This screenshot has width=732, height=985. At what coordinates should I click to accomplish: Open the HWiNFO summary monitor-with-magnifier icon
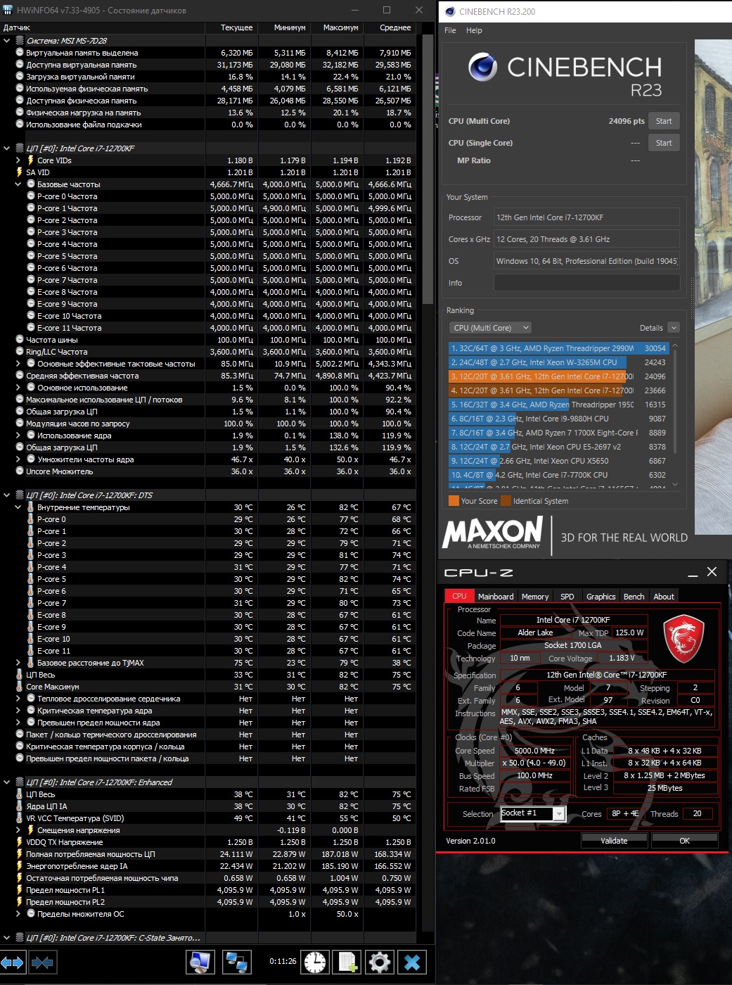(200, 962)
